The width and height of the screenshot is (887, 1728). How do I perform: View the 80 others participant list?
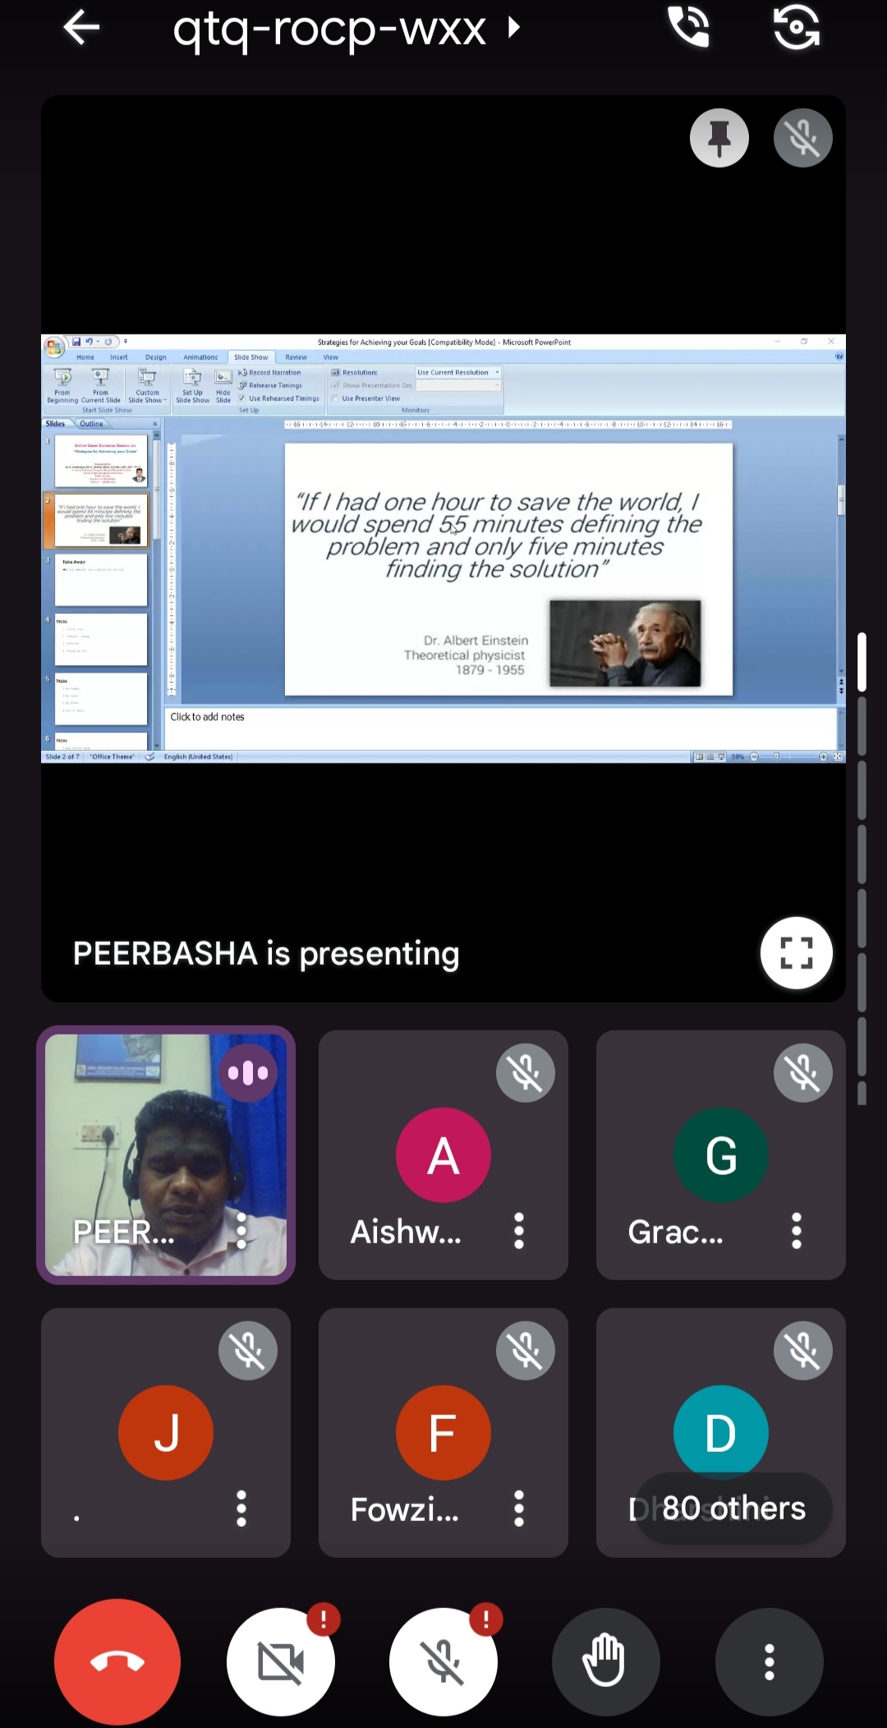click(733, 1509)
